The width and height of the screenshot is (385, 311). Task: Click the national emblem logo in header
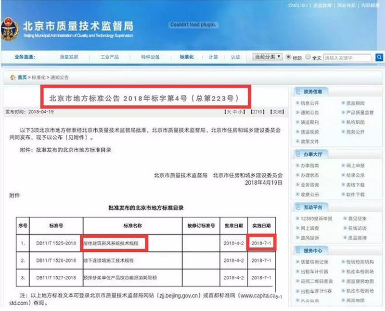tap(12, 26)
